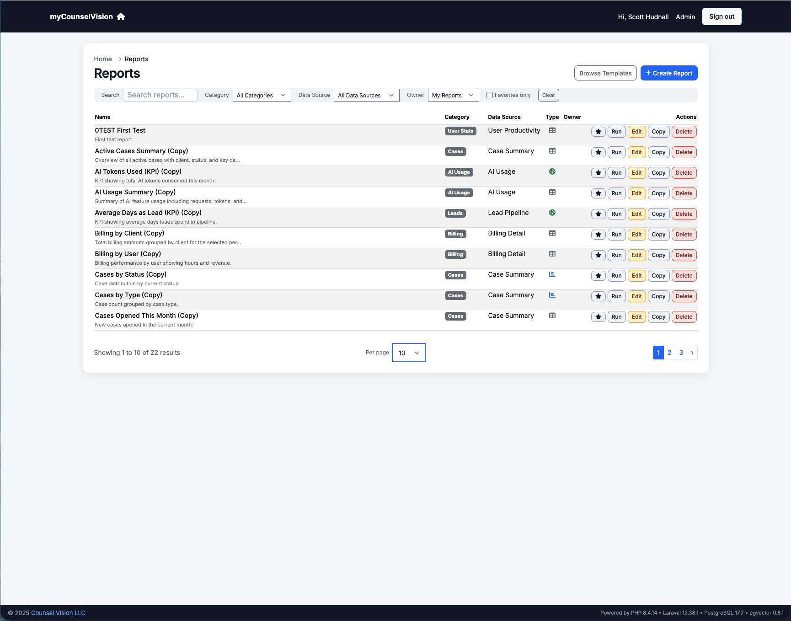Star the Billing by Client report
Image resolution: width=791 pixels, height=621 pixels.
598,235
